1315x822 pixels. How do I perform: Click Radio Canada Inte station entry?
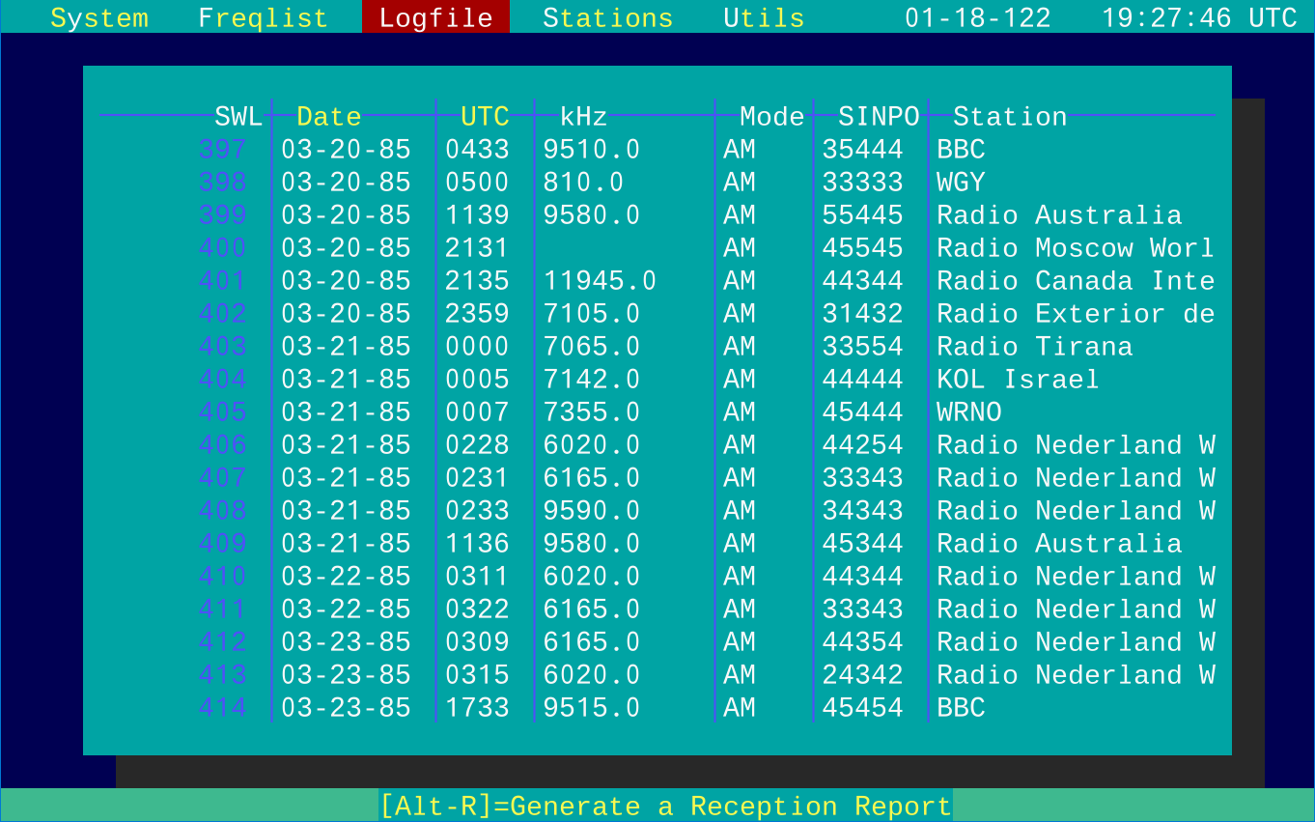click(x=1076, y=281)
